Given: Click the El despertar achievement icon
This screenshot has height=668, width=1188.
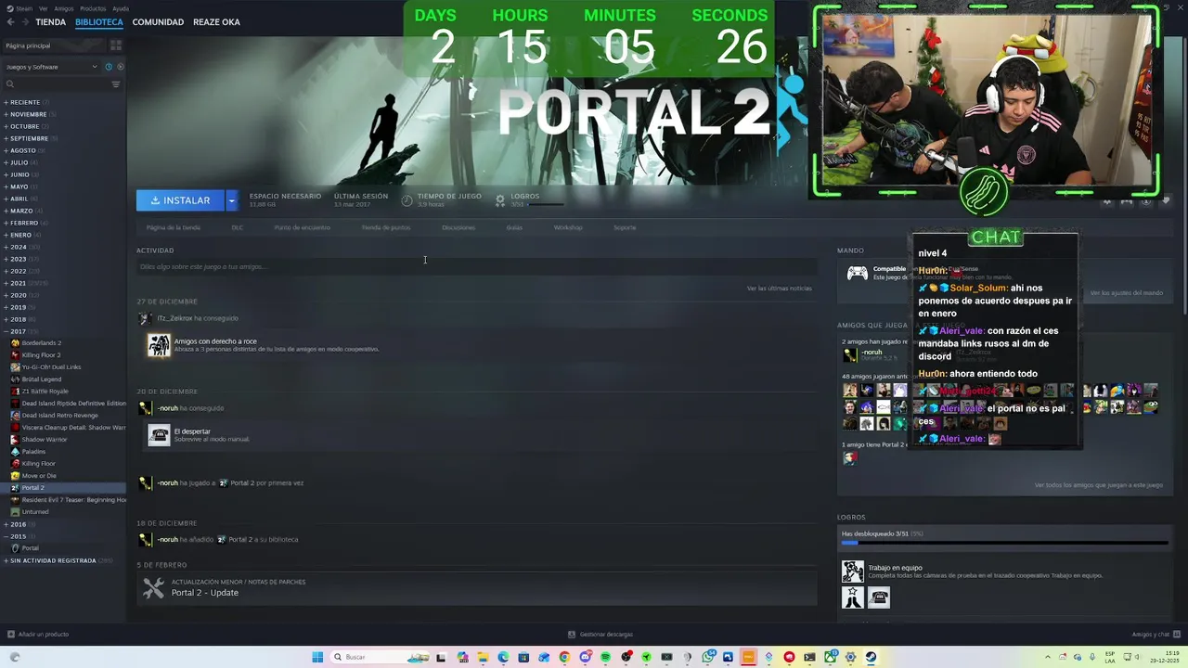Looking at the screenshot, I should pos(159,435).
